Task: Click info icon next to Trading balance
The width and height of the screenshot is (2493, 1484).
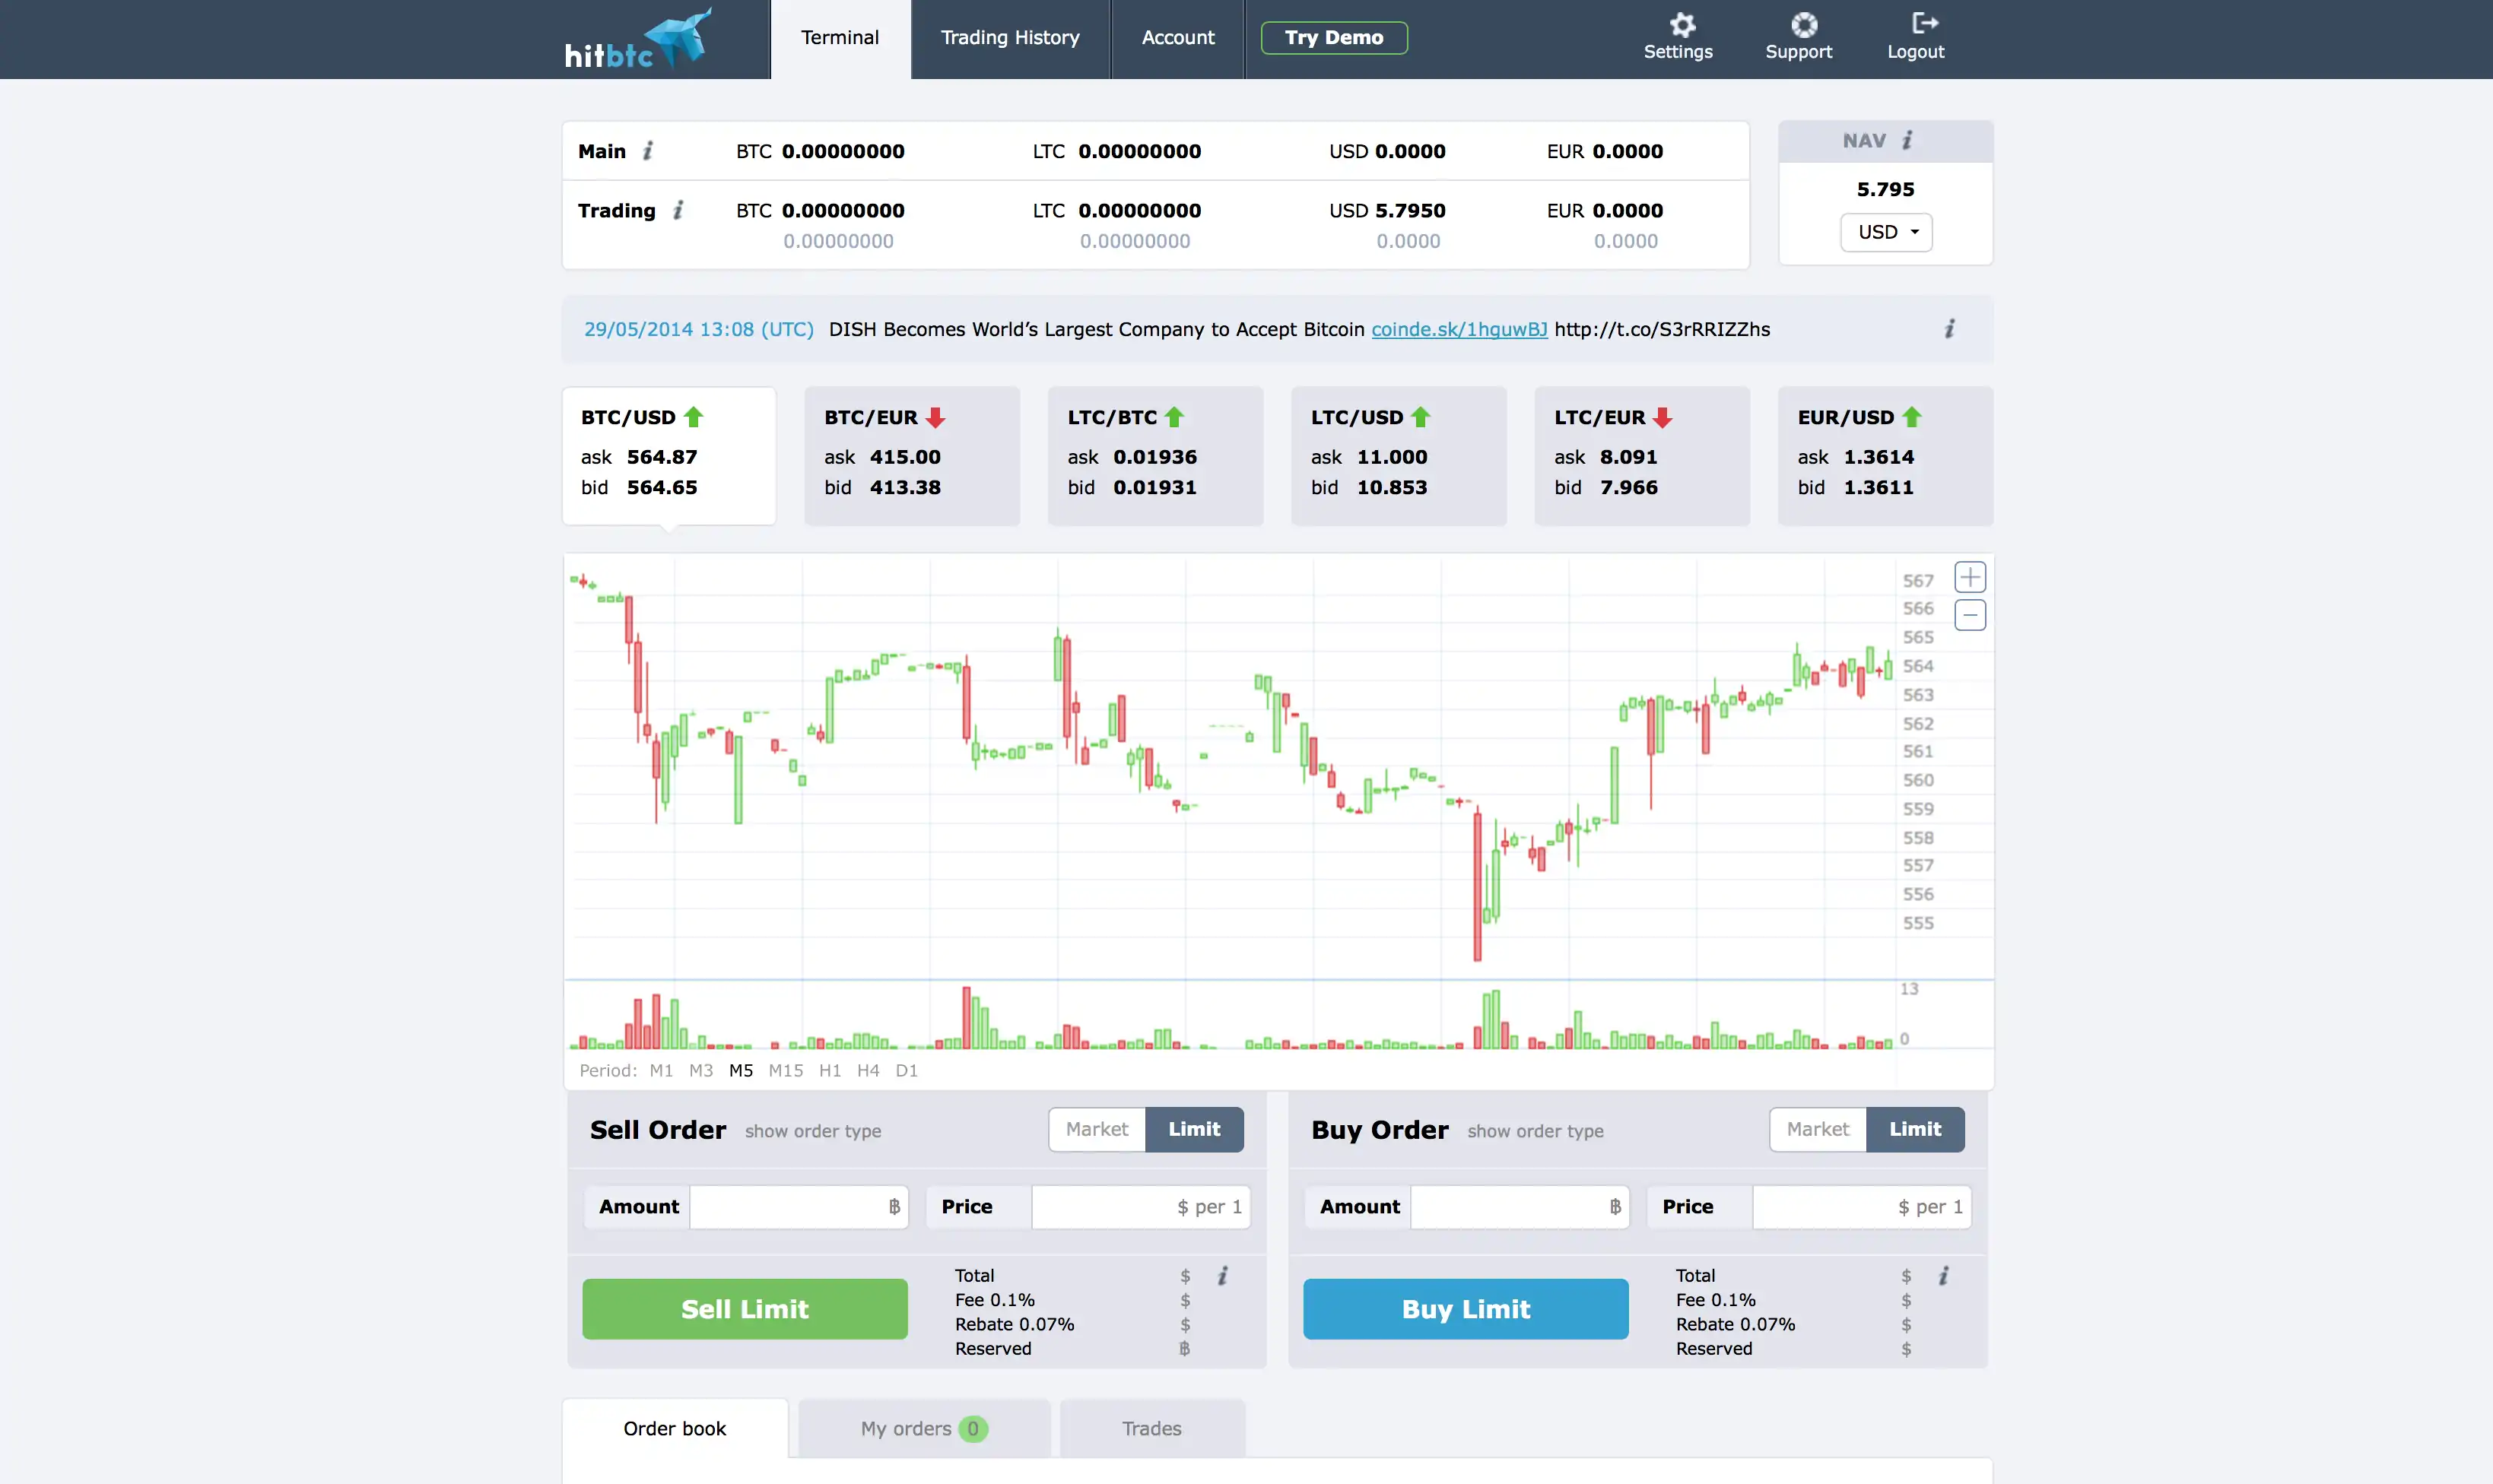Action: (x=678, y=210)
